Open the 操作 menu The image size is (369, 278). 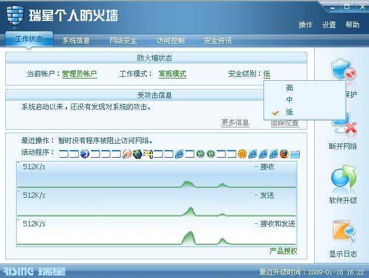coord(305,24)
